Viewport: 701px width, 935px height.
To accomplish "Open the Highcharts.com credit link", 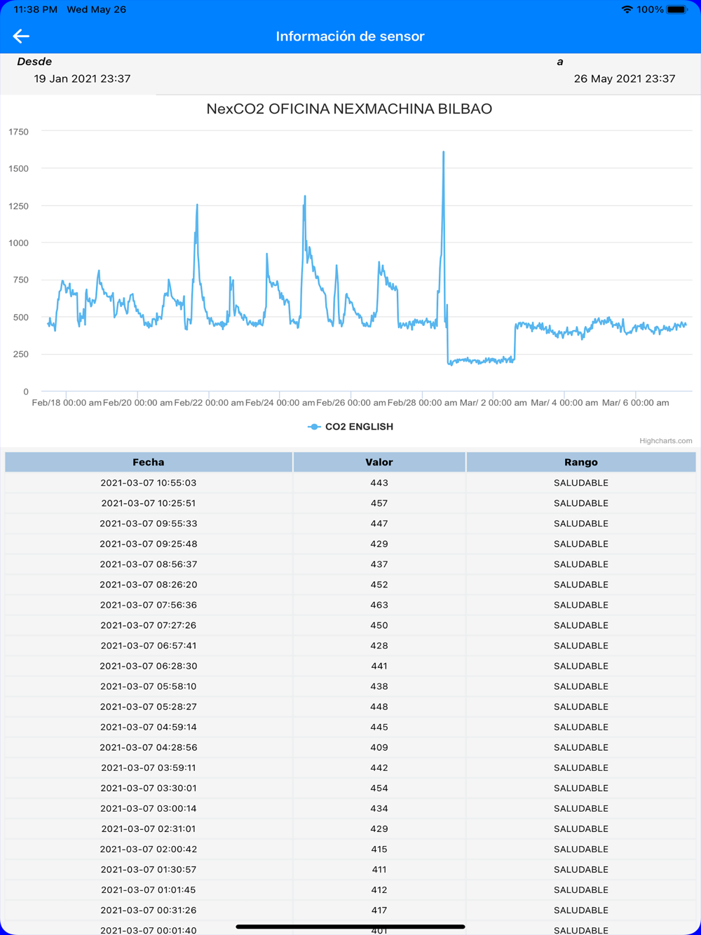I will point(665,441).
